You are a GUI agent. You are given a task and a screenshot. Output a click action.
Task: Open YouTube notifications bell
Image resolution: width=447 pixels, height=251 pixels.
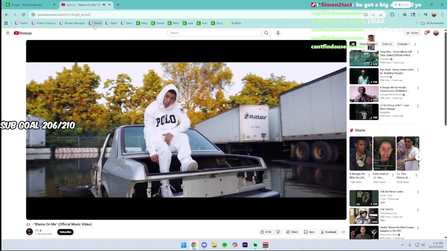(x=426, y=33)
